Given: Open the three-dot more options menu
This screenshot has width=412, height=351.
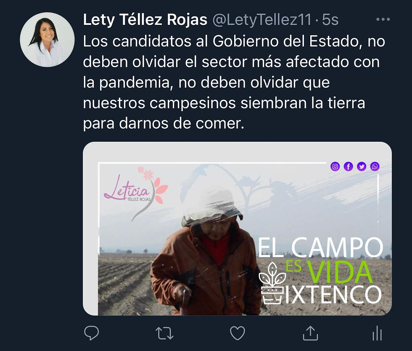Looking at the screenshot, I should coord(383,19).
